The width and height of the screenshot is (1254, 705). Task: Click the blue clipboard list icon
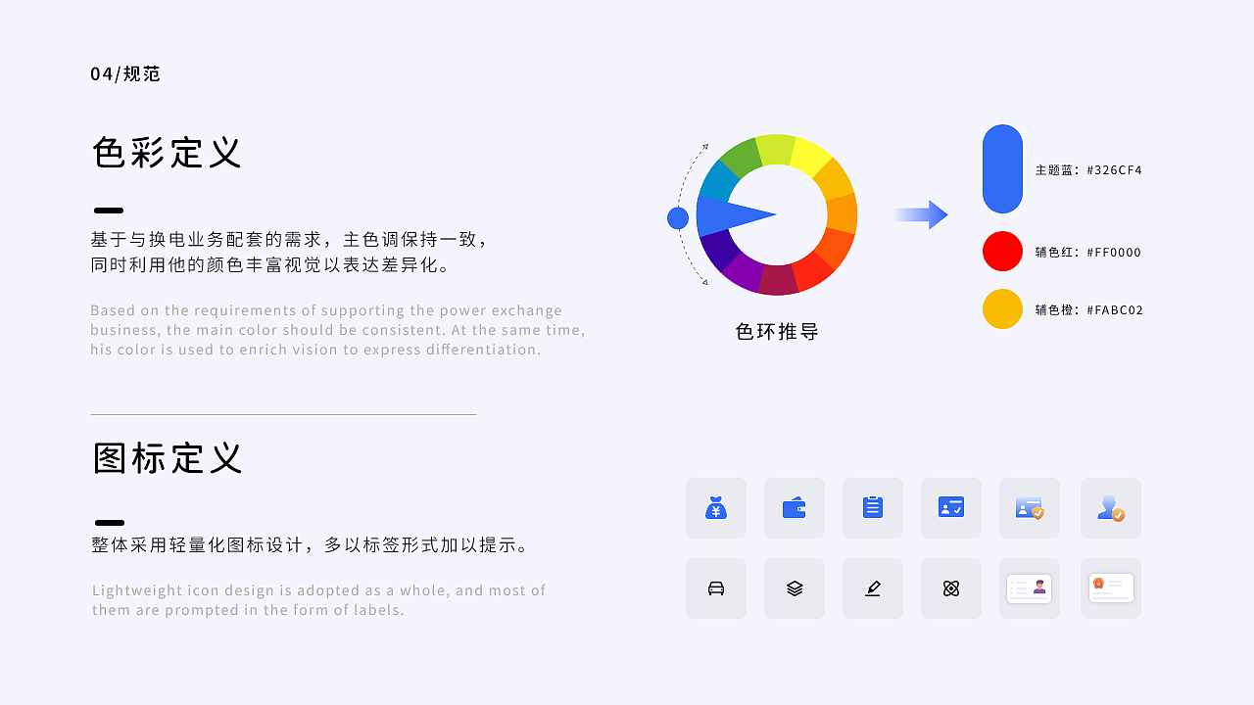click(x=873, y=508)
